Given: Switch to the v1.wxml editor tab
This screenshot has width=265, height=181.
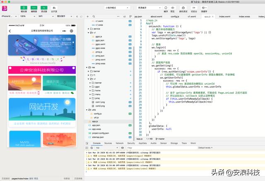Looking at the screenshot, I should pyautogui.click(x=192, y=17).
